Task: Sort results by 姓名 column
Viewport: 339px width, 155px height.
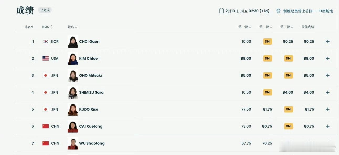Action: click(x=72, y=27)
